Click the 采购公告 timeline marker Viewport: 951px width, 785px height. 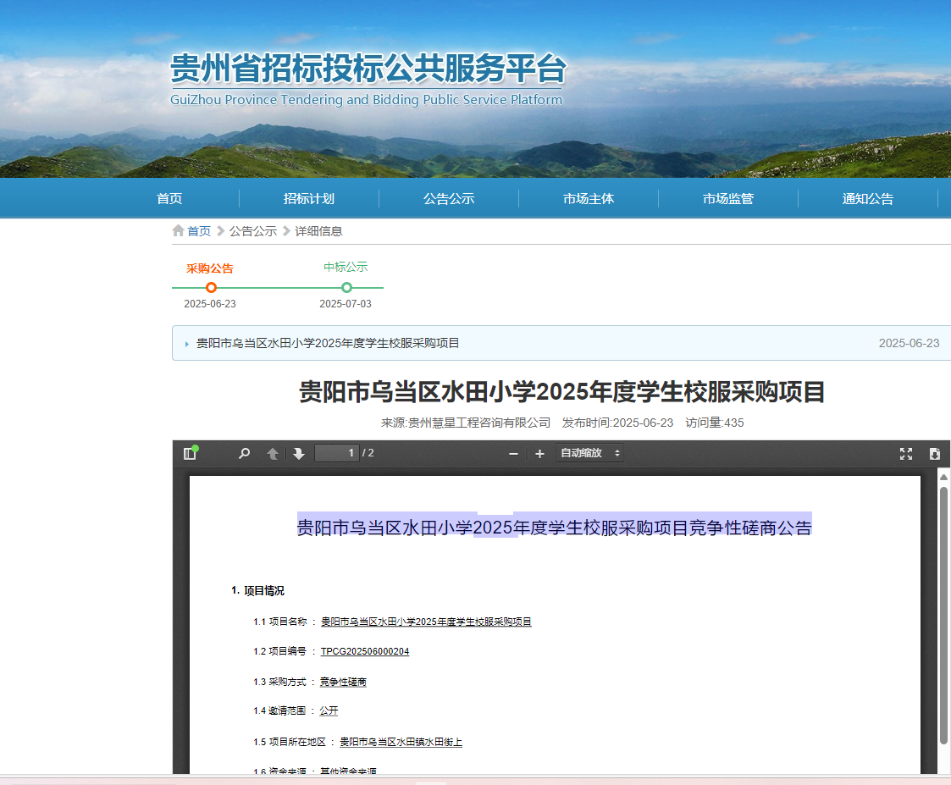click(211, 287)
